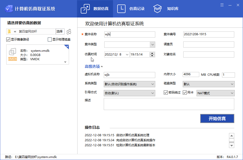Click the 开始仿真 button

217,118
